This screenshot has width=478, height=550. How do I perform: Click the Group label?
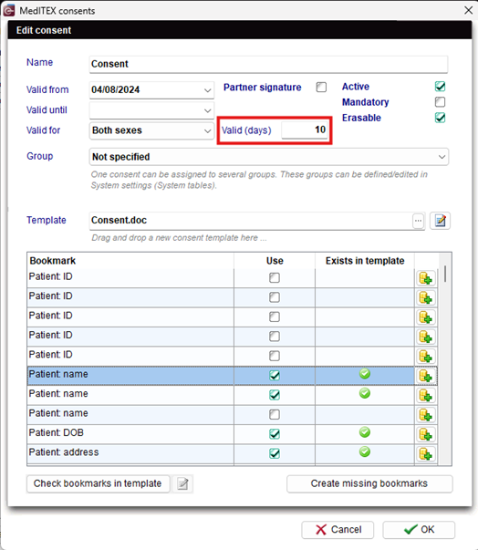pos(39,156)
